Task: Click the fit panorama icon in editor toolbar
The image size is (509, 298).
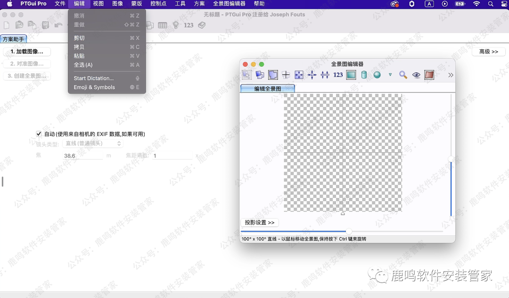Action: 299,75
